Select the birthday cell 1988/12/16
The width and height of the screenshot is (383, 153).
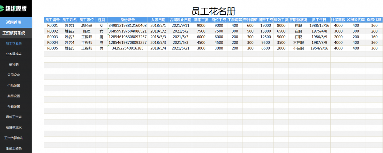tap(319, 26)
